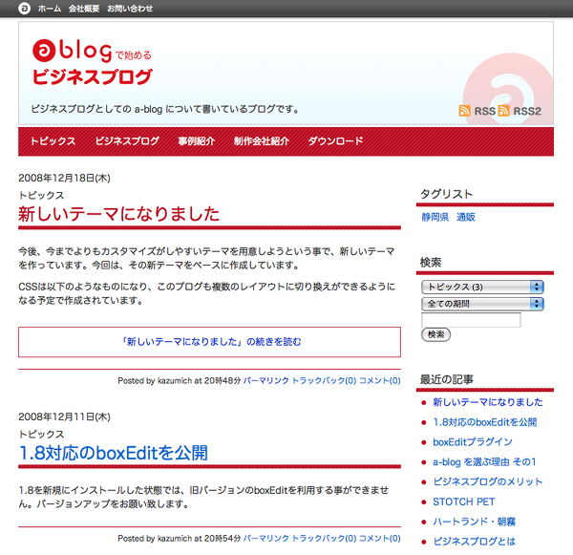Click the RSS text label in header

click(x=484, y=111)
